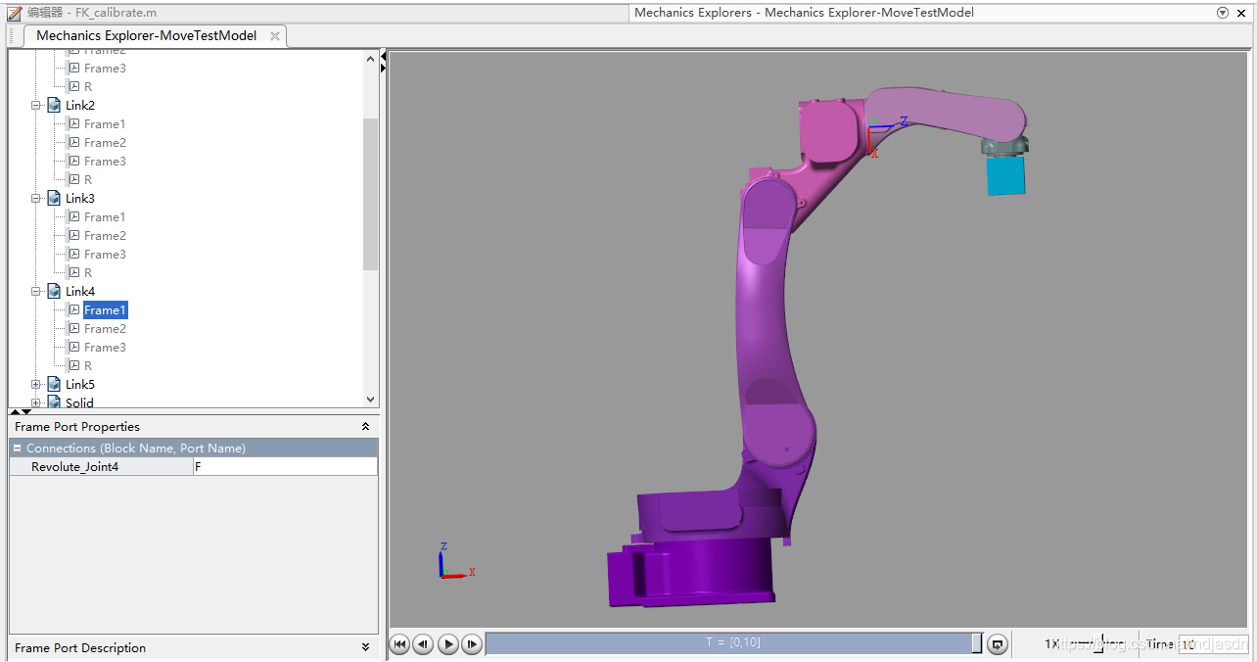
Task: Click the blue end-effector box in the view
Action: (x=1005, y=175)
